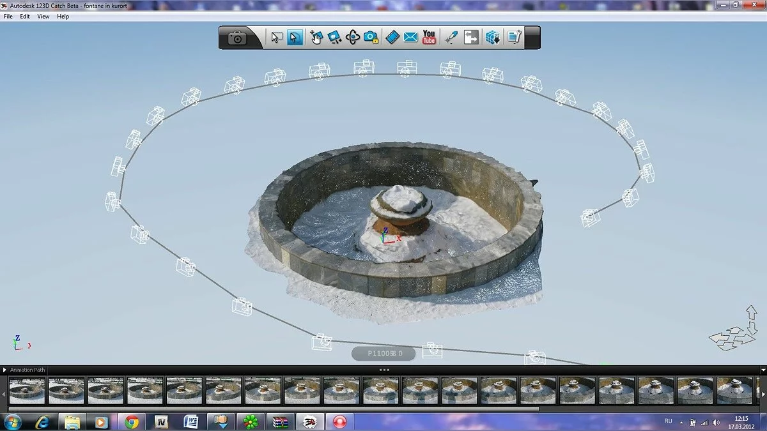The image size is (767, 431).
Task: Open Google Chrome from the taskbar
Action: pyautogui.click(x=132, y=421)
